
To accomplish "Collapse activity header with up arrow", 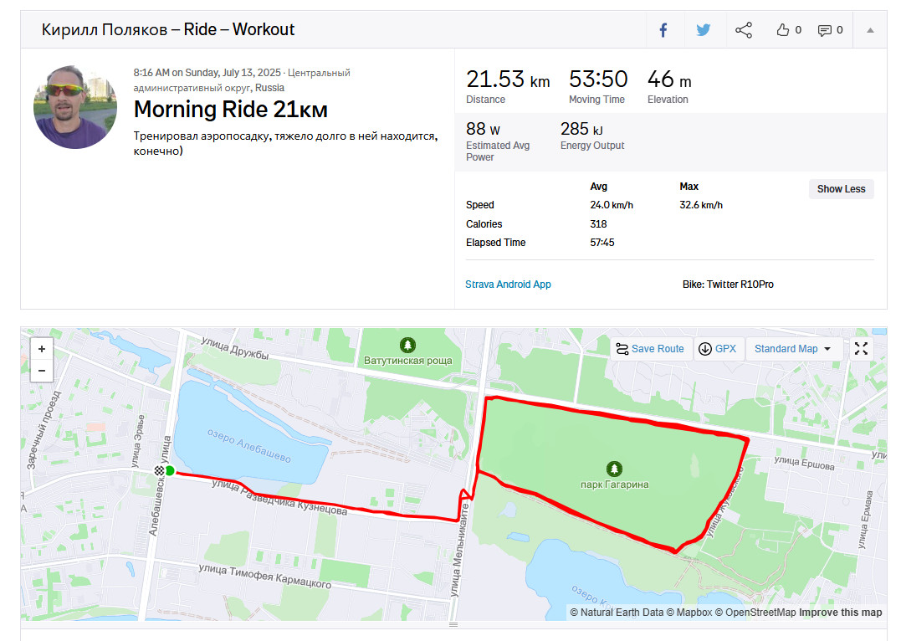I will tap(870, 30).
